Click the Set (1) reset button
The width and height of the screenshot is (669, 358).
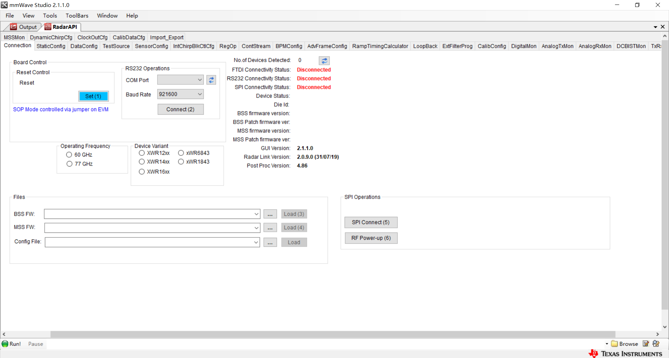(93, 96)
